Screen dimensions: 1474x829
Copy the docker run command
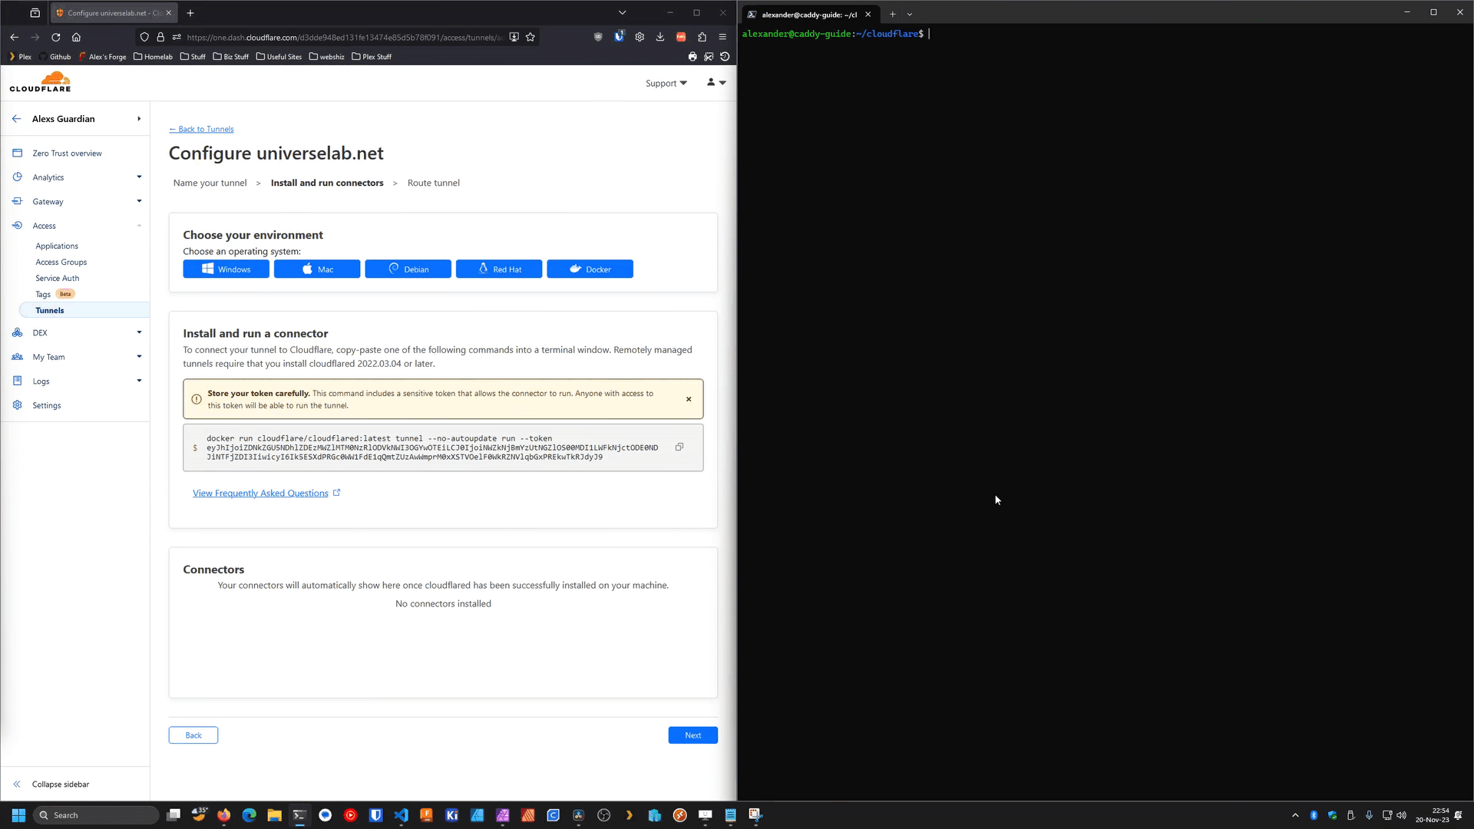[679, 447]
